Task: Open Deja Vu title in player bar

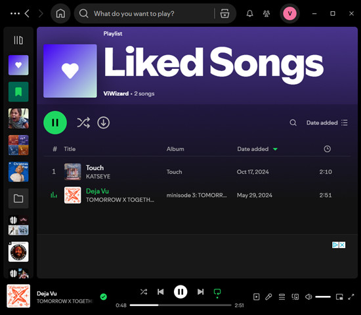Action: (47, 293)
